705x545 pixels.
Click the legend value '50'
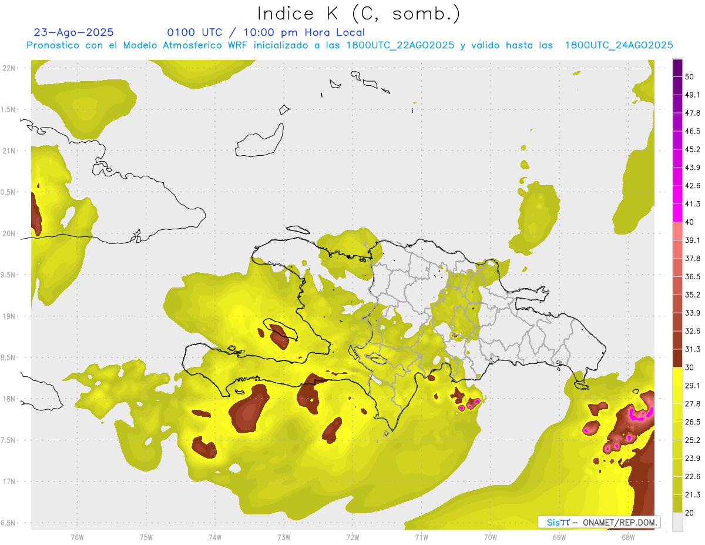(x=690, y=76)
